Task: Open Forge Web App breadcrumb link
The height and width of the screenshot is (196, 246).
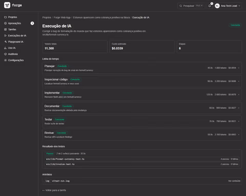Action: point(62,17)
